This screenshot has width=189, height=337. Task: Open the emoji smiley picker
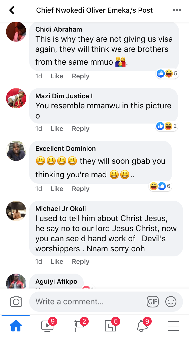[171, 302]
